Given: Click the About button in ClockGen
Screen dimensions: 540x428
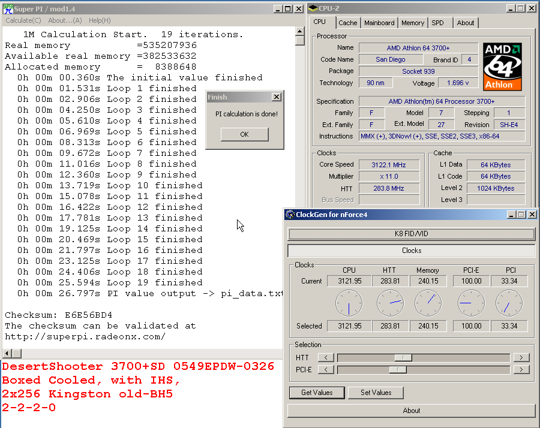Looking at the screenshot, I should pos(412,411).
